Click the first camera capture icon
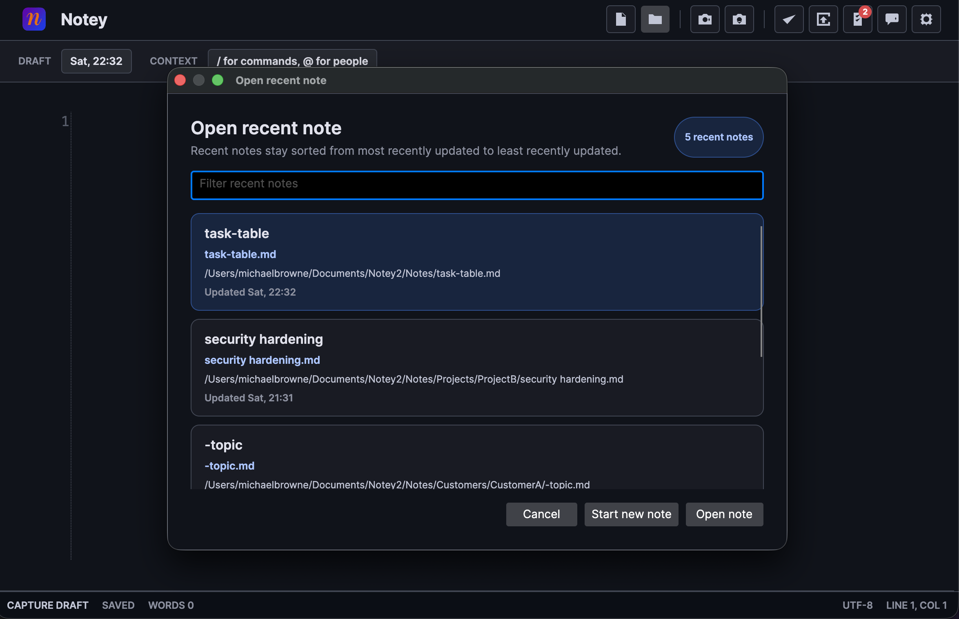The image size is (959, 619). click(705, 19)
